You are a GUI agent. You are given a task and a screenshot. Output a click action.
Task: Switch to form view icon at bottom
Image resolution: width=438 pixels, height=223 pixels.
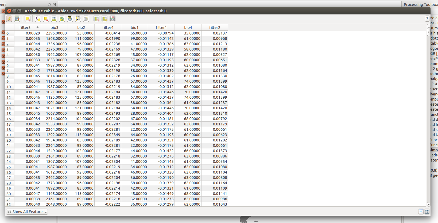coord(421,212)
